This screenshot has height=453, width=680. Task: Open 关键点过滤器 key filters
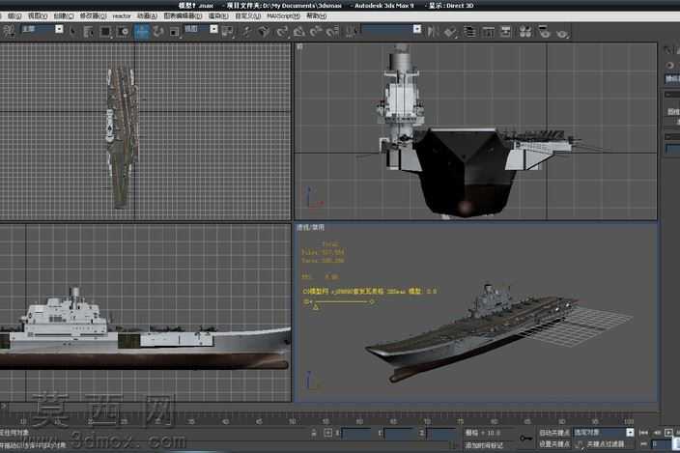[605, 444]
